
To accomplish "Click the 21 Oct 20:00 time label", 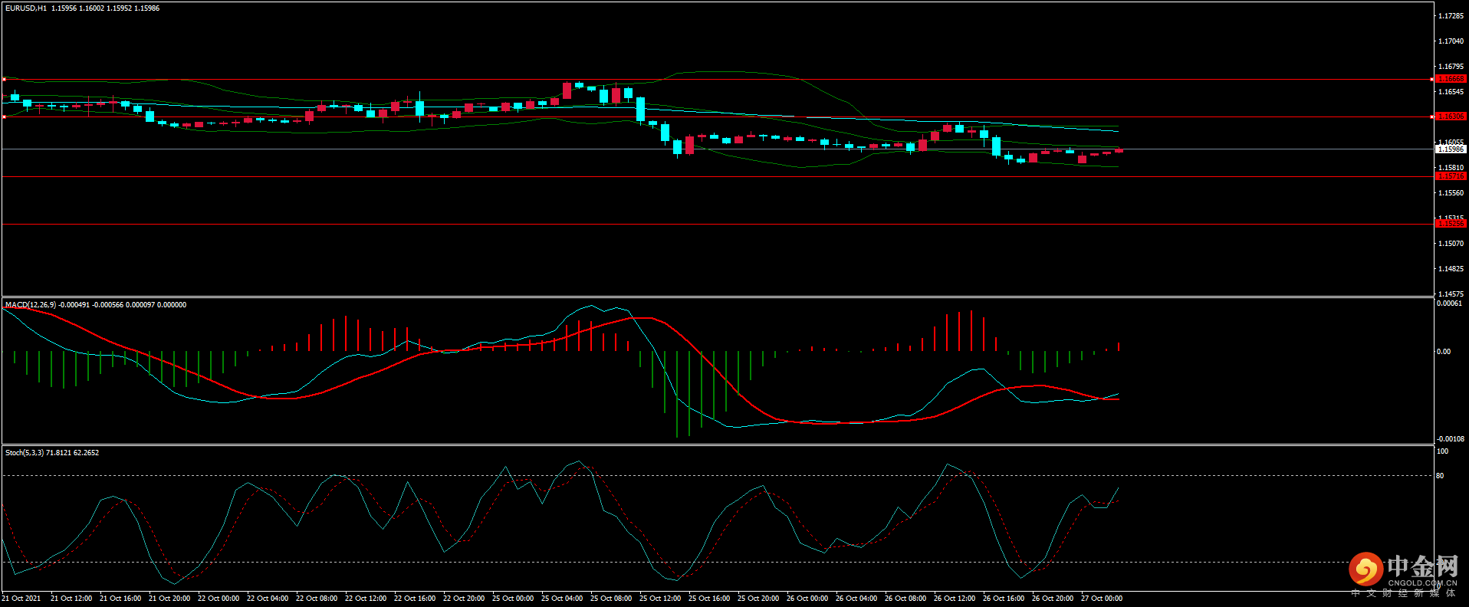I will [x=169, y=599].
